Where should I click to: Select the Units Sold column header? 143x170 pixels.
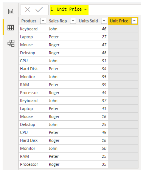point(88,21)
